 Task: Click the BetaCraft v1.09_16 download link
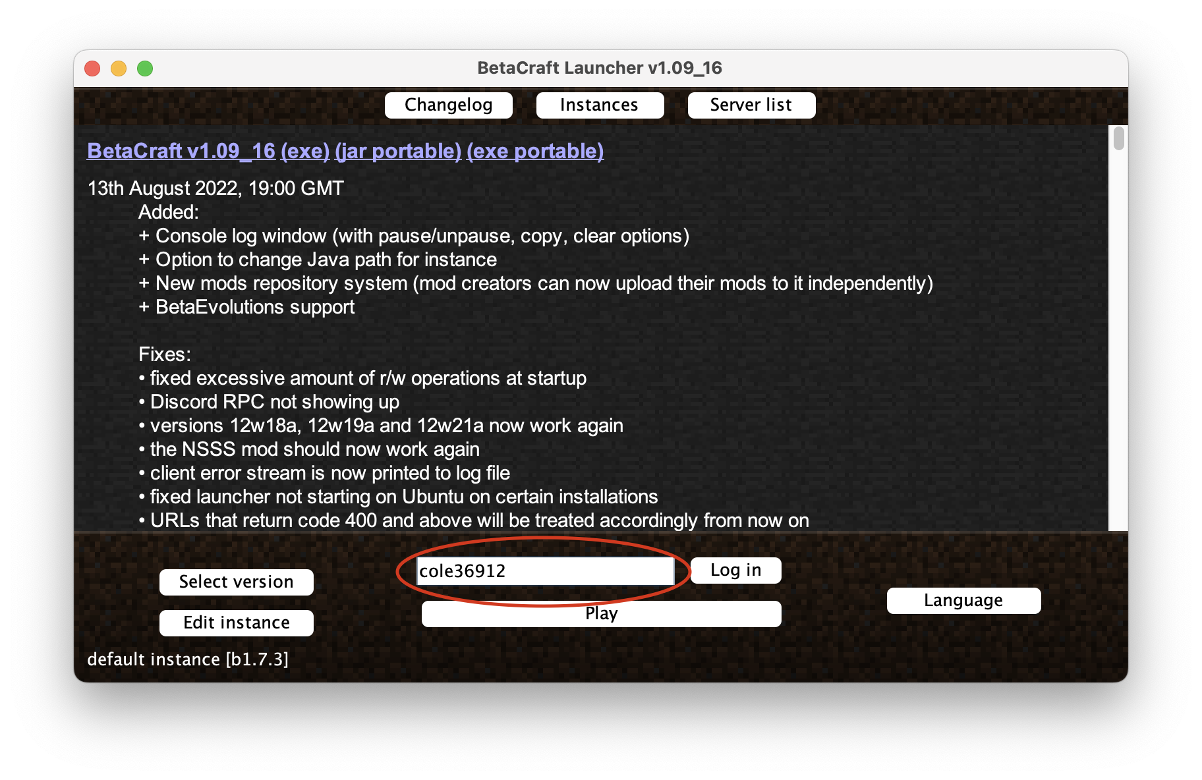click(181, 151)
